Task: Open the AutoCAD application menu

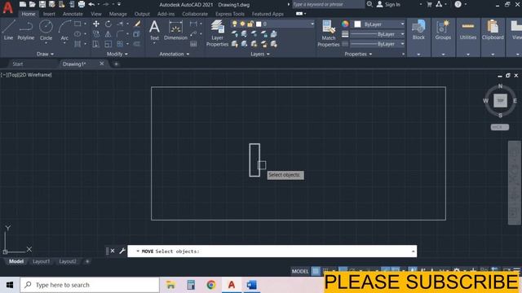Action: tap(7, 7)
